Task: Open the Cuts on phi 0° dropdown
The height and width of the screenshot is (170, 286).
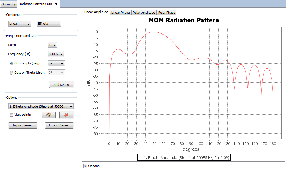Action: [x=56, y=64]
